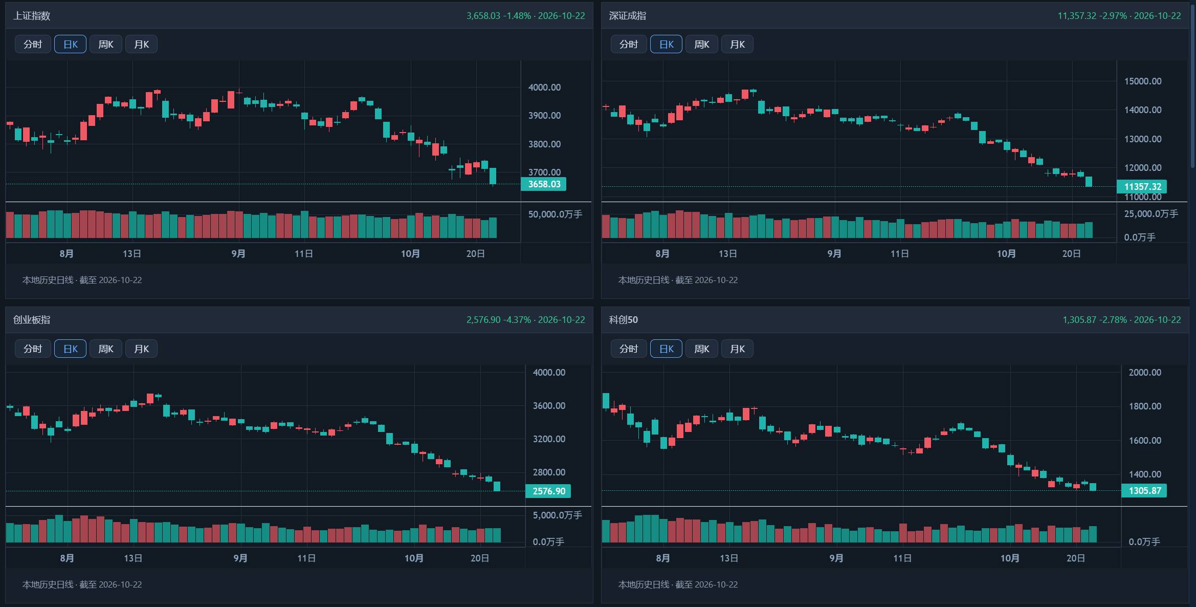Click 15000.00 axis label in 深证成指 chart
1196x607 pixels.
(1143, 81)
